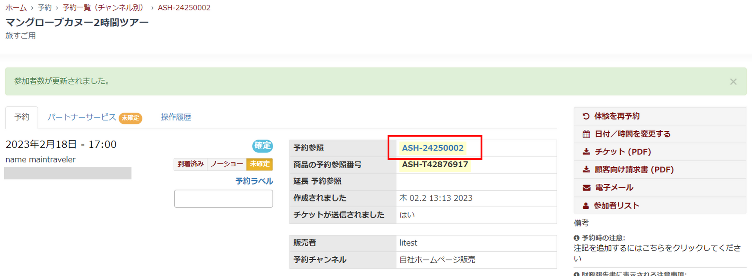Image resolution: width=752 pixels, height=276 pixels.
Task: Click the email envelope icon
Action: [586, 188]
